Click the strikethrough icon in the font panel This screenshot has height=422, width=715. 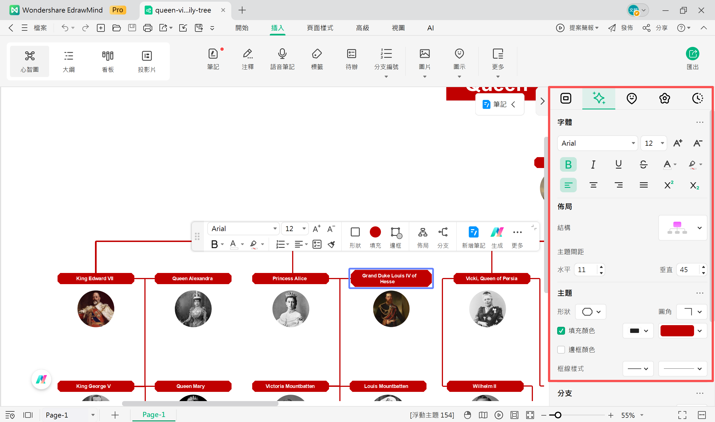(x=643, y=164)
